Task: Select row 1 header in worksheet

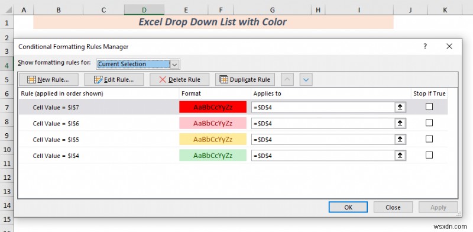Action: coord(7,22)
